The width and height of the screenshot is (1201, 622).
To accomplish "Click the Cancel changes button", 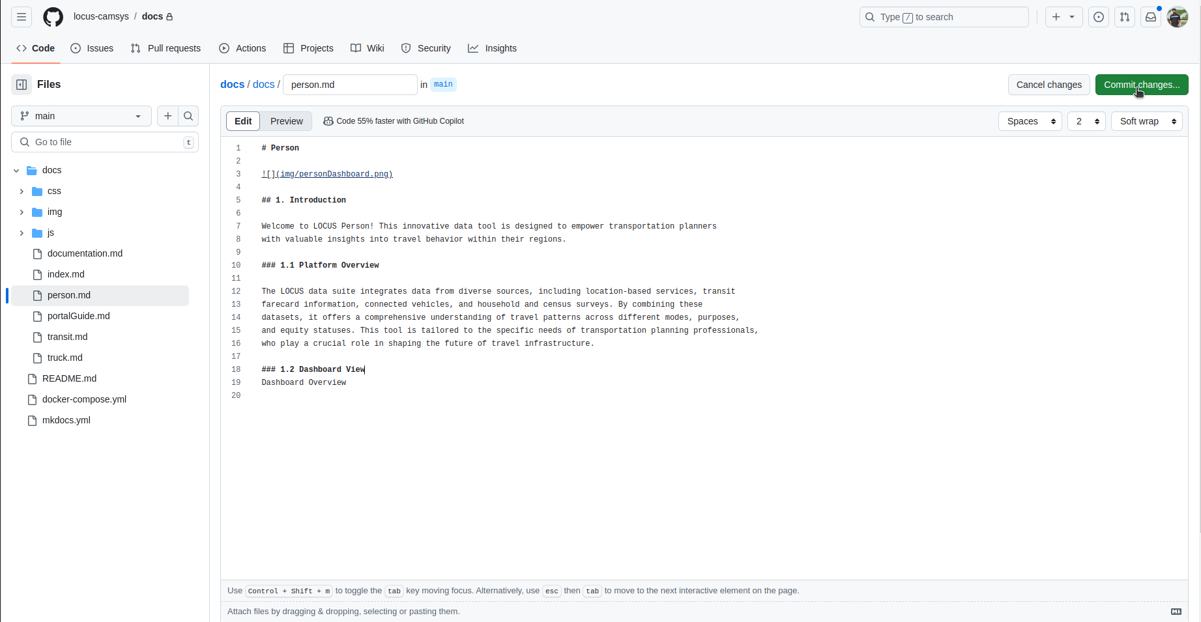I will (x=1049, y=85).
